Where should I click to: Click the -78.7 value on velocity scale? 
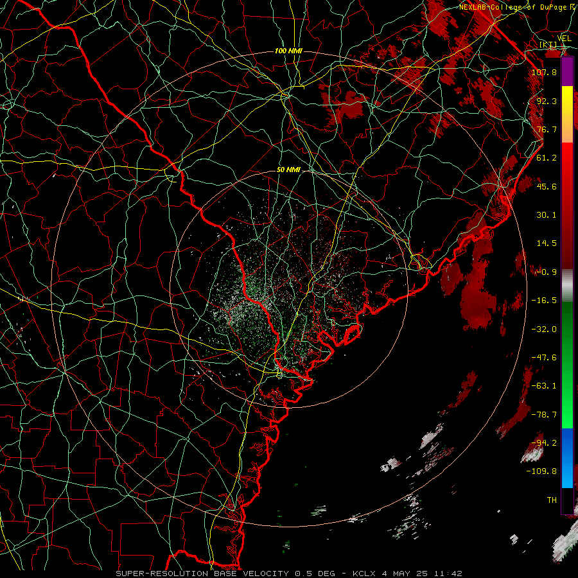544,415
